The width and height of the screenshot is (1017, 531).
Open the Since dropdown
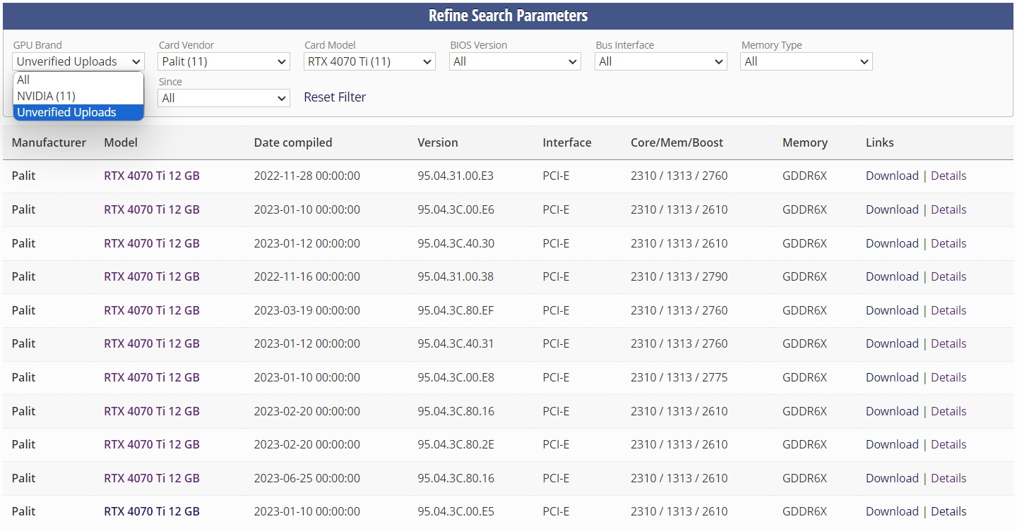[224, 98]
